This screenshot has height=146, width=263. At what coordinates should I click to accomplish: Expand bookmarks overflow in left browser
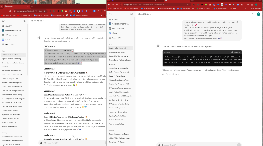102,15
